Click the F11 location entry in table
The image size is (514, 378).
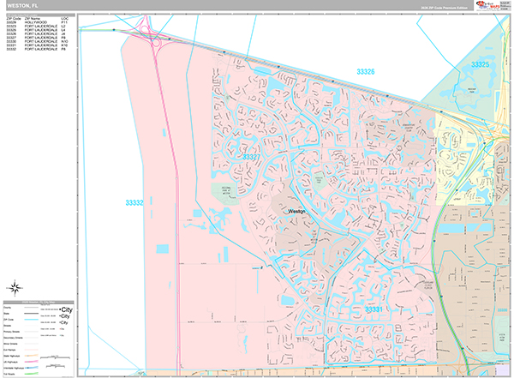64,22
